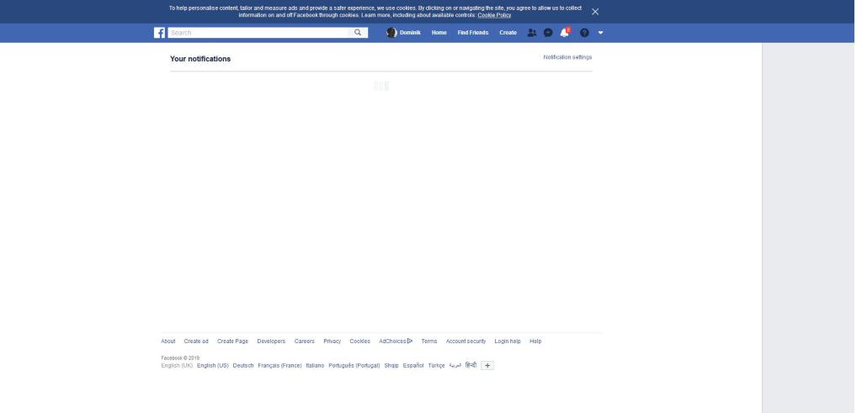Open Find Friends in top bar

pyautogui.click(x=473, y=33)
